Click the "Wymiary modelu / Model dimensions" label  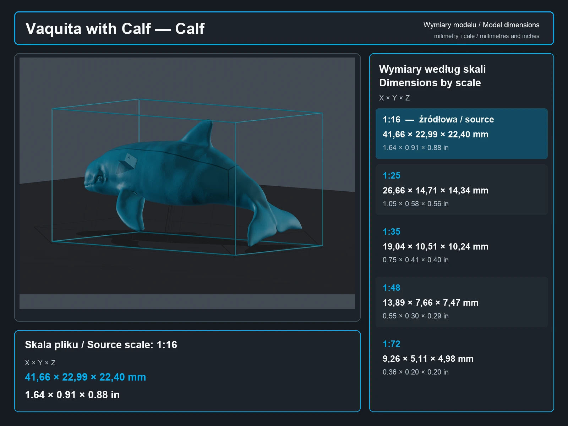(x=481, y=25)
